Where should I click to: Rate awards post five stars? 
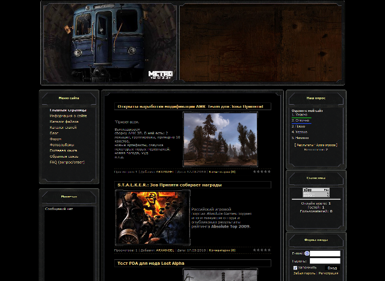tap(269, 250)
